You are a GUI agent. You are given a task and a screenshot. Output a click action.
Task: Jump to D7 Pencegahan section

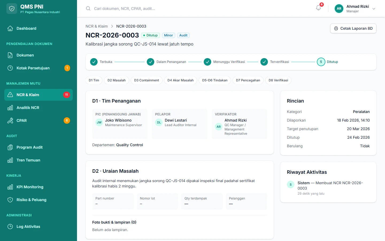(248, 80)
